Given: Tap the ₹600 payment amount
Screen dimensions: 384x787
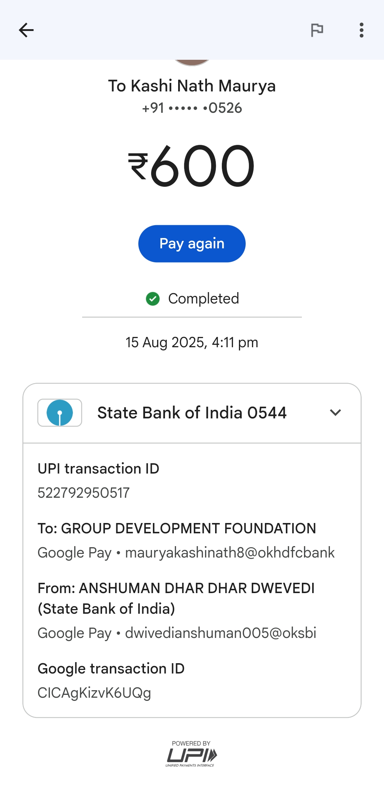Looking at the screenshot, I should (x=192, y=166).
